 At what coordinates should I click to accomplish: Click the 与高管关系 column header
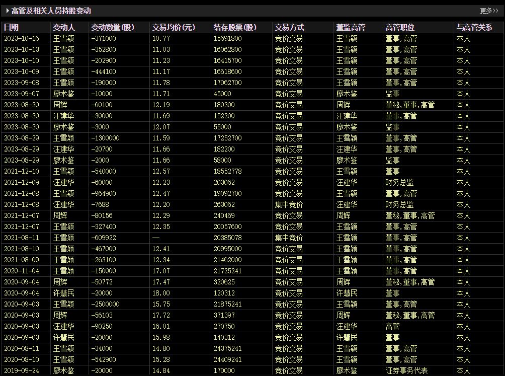tap(474, 27)
